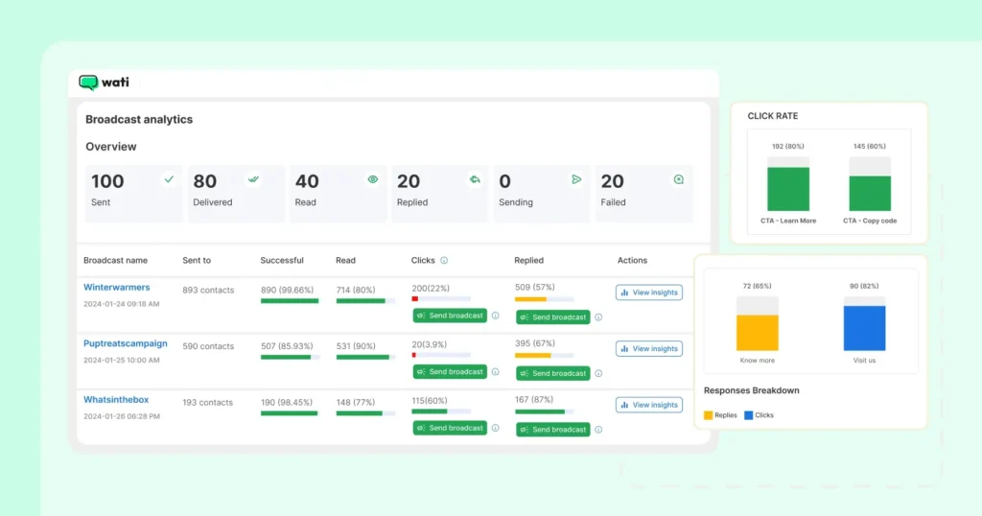Click the Sent checkmark icon
The image size is (982, 516).
coord(169,178)
